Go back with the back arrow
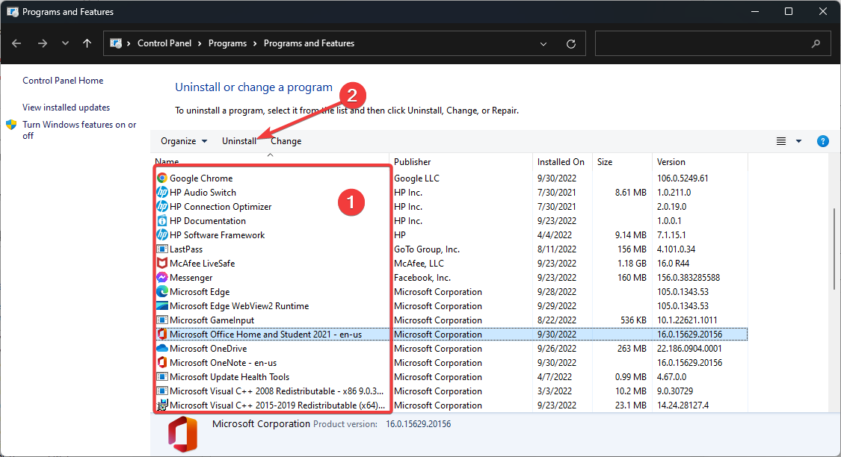 [16, 43]
